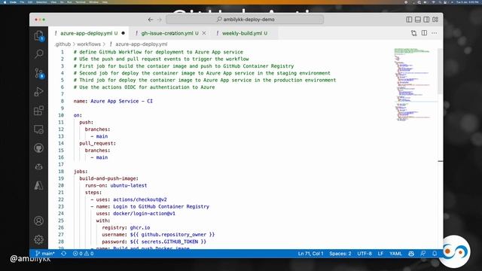Click 'build-and-push-image:' line
The image size is (482, 271).
[x=108, y=178]
